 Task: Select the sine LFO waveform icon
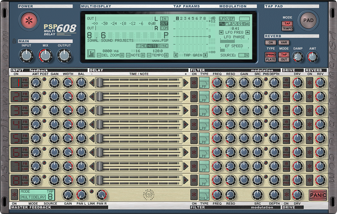[222, 24]
